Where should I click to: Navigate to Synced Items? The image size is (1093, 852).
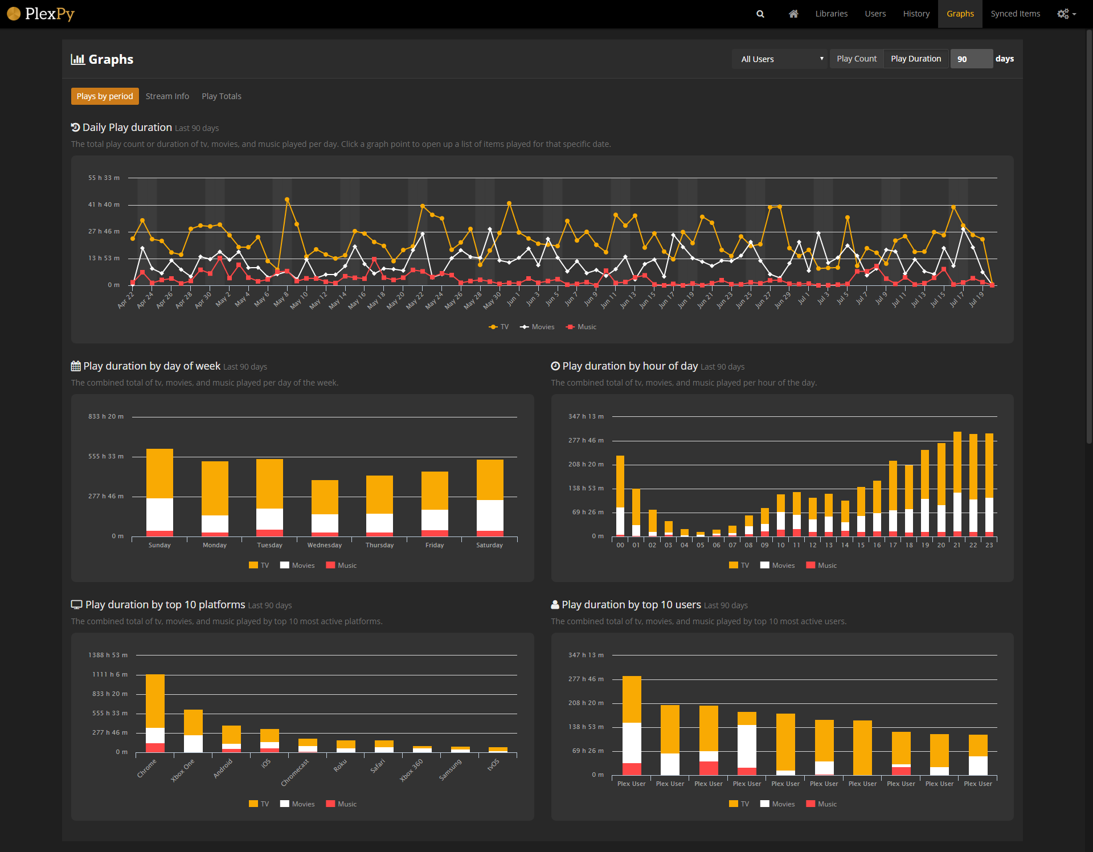pyautogui.click(x=1015, y=14)
